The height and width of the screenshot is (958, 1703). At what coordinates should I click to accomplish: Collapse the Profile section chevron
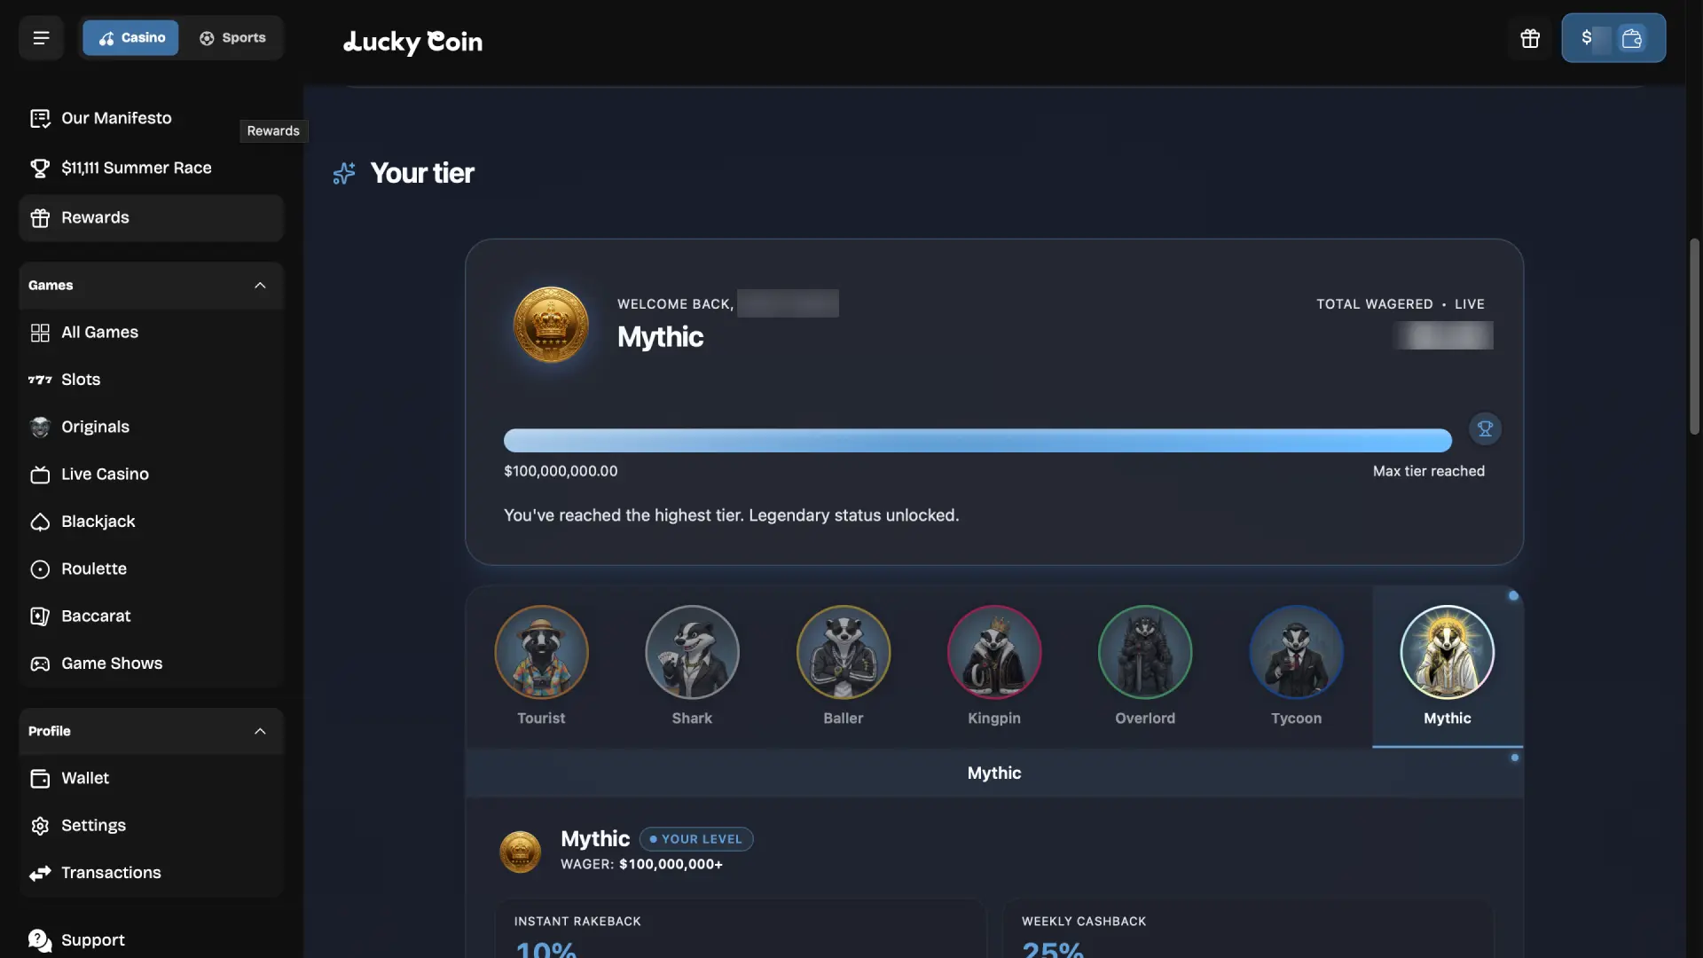pyautogui.click(x=260, y=732)
